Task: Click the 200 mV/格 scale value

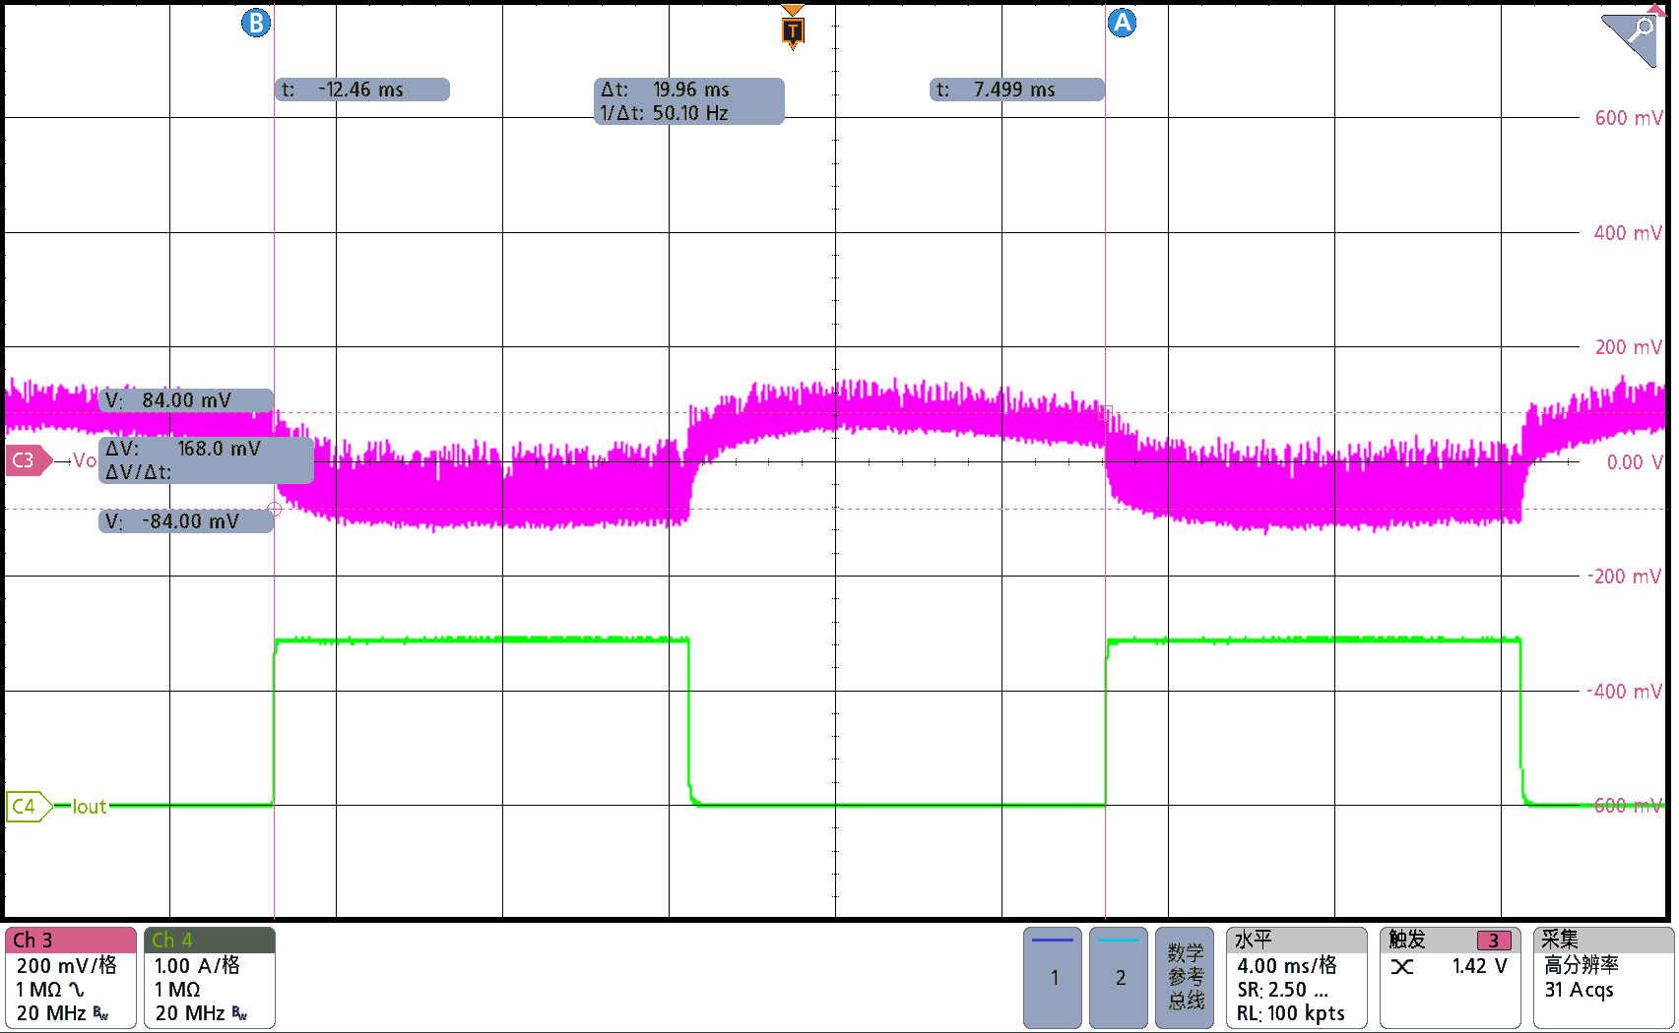Action: point(66,966)
